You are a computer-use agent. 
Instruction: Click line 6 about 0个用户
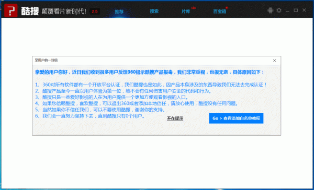point(90,116)
